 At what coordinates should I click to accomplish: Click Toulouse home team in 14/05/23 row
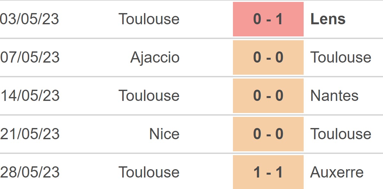[x=149, y=95]
